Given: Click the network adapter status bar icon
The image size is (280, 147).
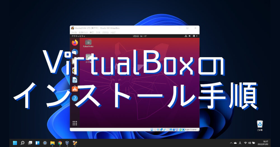Looking at the screenshot, I should click(x=162, y=129).
